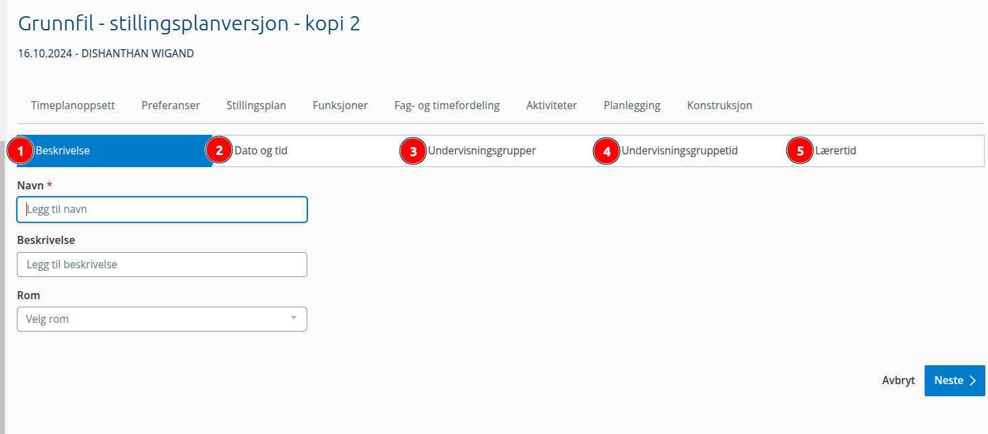
Task: Select the Fag- og timefordeling tab
Action: [447, 105]
